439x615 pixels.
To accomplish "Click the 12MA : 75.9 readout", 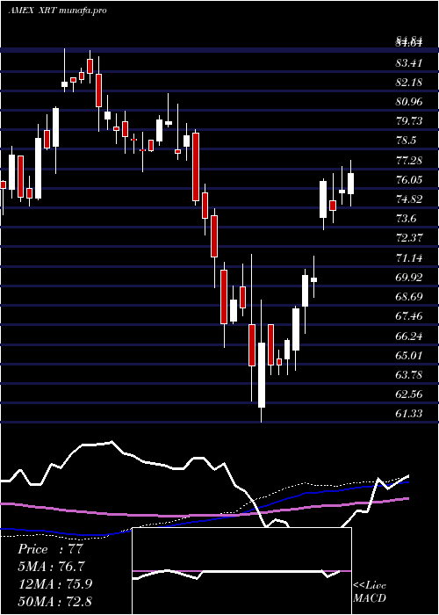I will pyautogui.click(x=54, y=583).
